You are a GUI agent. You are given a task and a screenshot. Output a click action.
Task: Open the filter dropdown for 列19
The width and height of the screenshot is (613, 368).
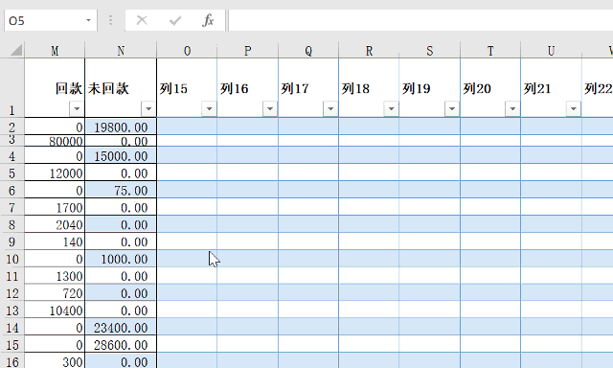452,108
